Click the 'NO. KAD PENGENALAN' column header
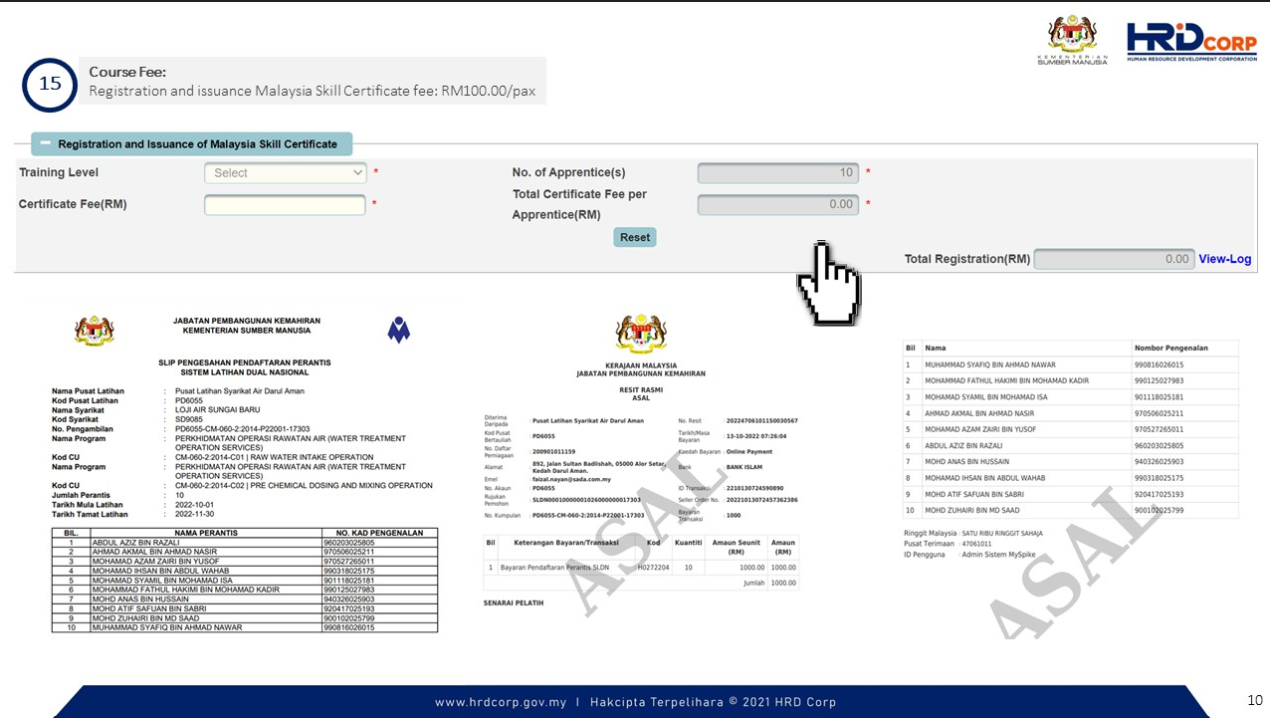This screenshot has height=718, width=1270. pyautogui.click(x=379, y=533)
